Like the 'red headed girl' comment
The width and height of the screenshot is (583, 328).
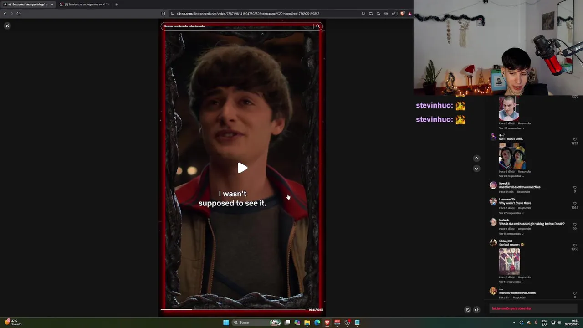click(575, 225)
